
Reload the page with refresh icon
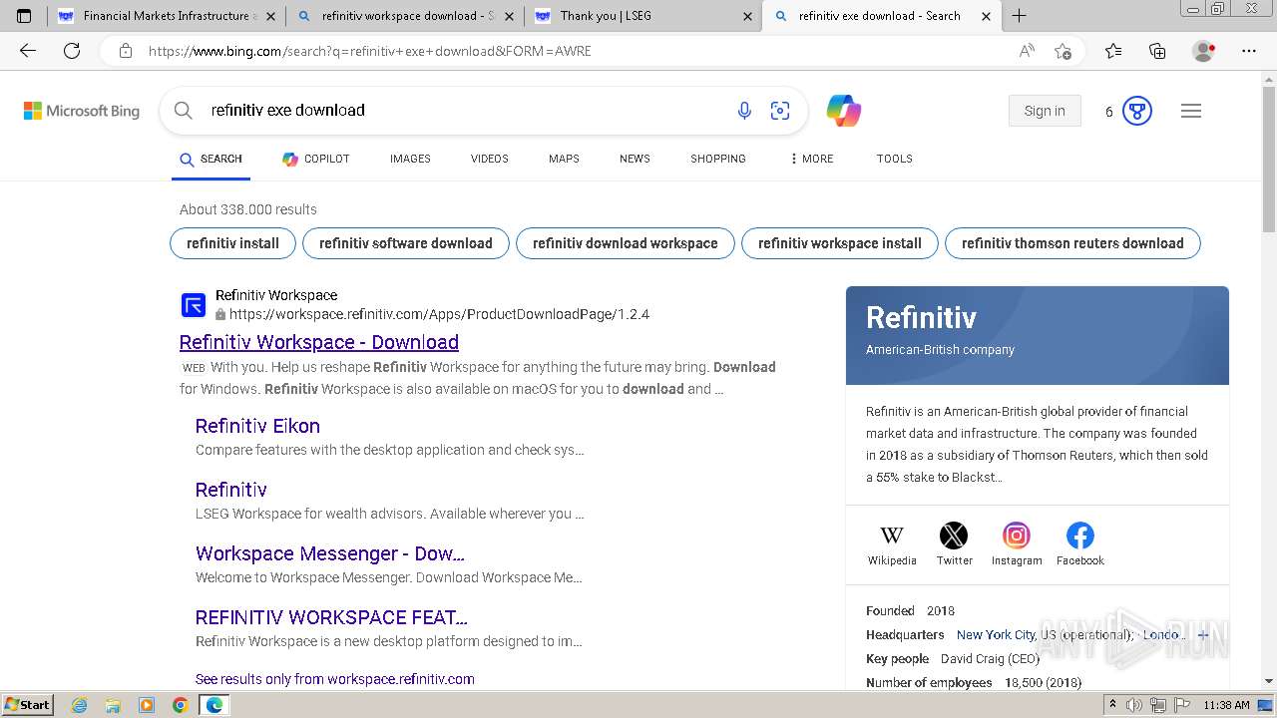pos(72,51)
